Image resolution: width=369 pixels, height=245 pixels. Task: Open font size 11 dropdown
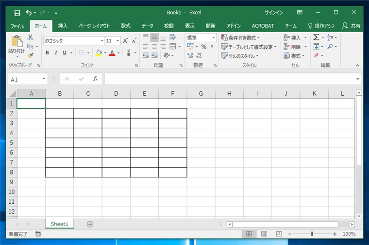point(117,41)
